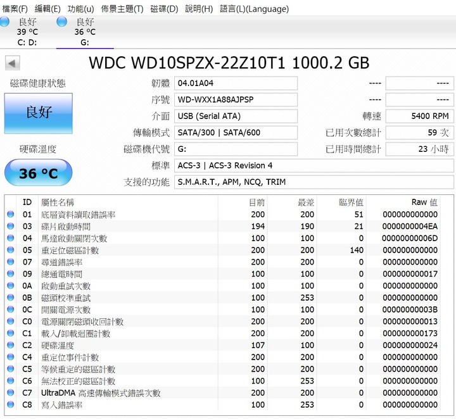Click raw value 0000000004EA

(410, 227)
